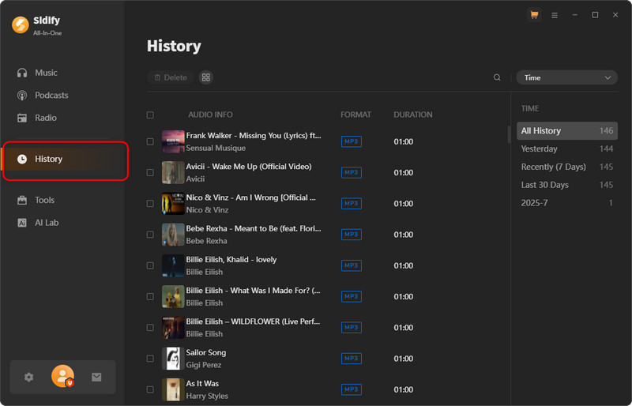The image size is (632, 406).
Task: Click MP3 badge on Frank Walker row
Action: tap(351, 142)
